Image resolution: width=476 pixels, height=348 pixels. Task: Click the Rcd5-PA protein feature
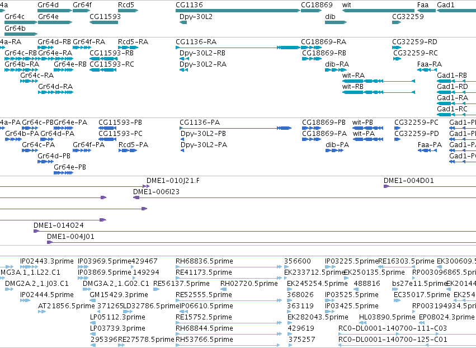click(128, 151)
